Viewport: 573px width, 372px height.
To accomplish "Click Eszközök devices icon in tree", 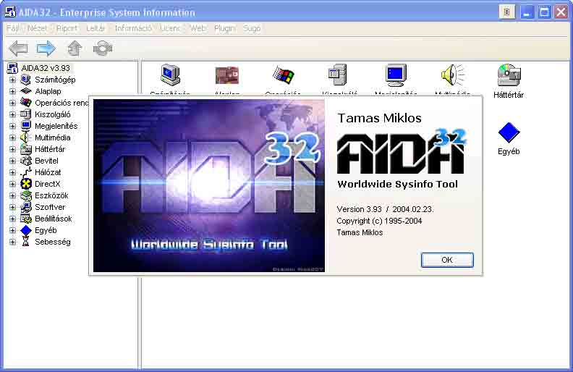I will [x=25, y=195].
